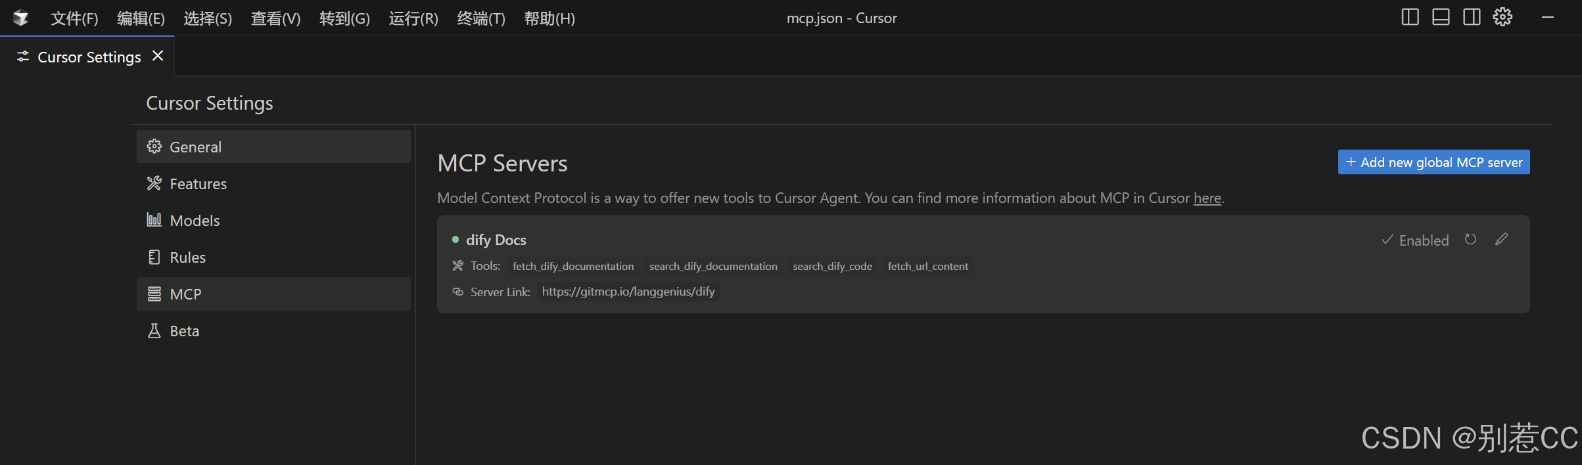Screen dimensions: 1582x465
Task: Open the 文件(F) menu
Action: (74, 18)
